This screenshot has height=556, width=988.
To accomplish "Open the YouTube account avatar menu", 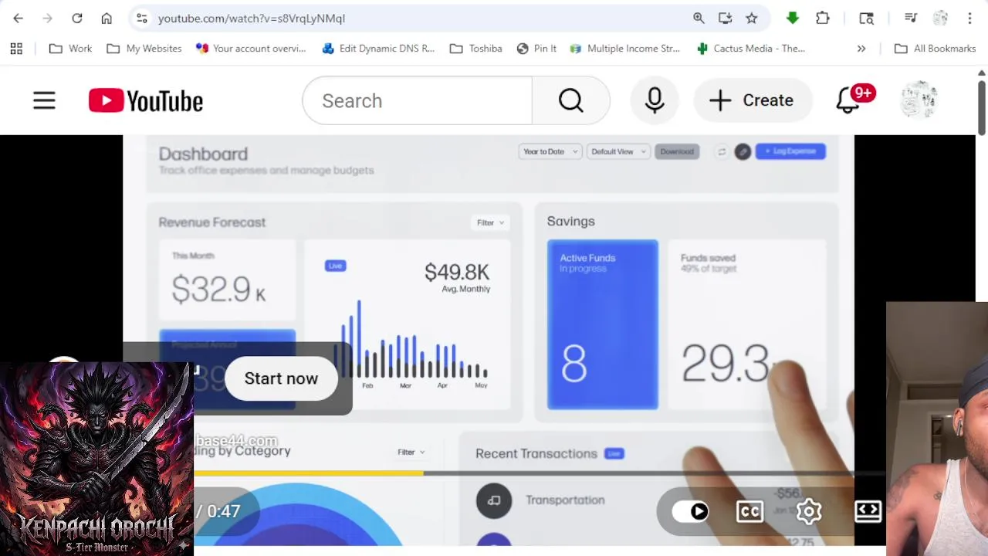I will point(919,100).
